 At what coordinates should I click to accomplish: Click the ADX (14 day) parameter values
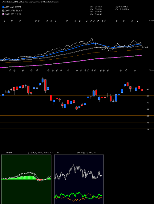[x=87, y=153]
